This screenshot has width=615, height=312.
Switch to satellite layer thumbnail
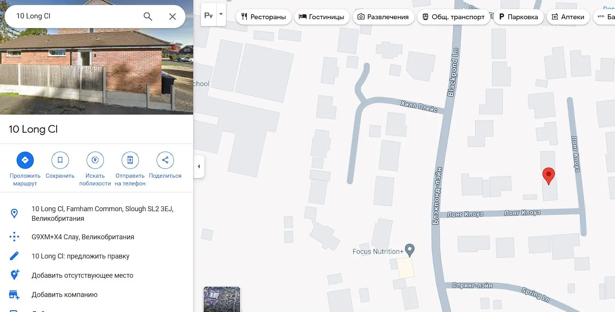point(222,299)
